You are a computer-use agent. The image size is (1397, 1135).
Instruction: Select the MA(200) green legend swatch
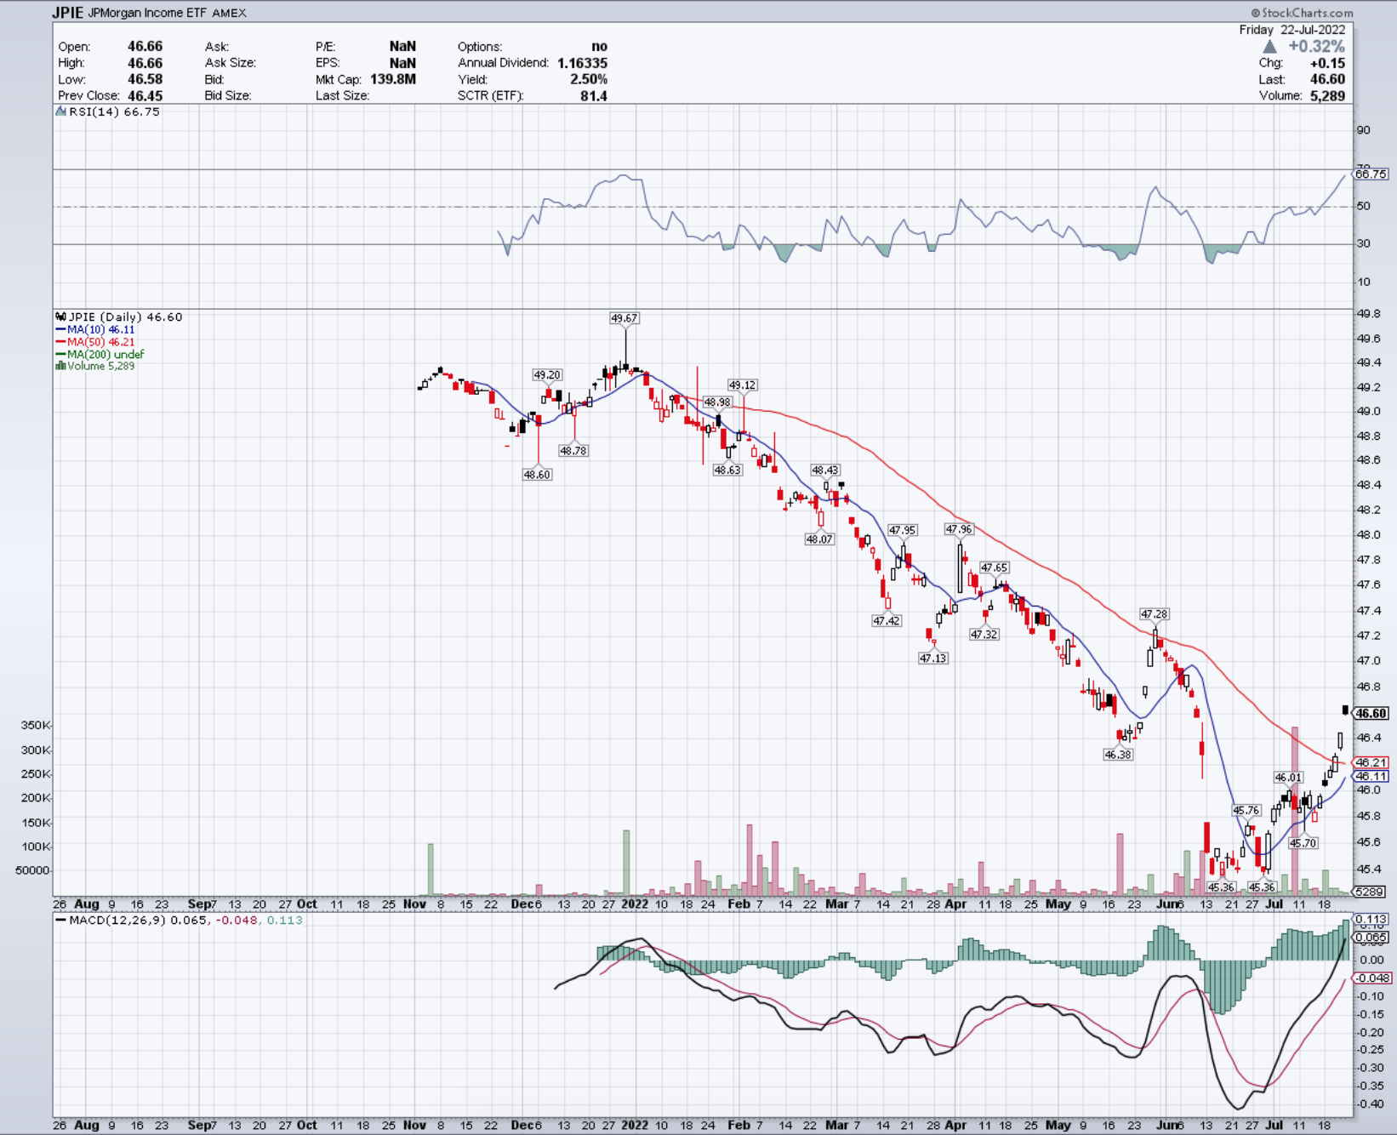pos(60,354)
